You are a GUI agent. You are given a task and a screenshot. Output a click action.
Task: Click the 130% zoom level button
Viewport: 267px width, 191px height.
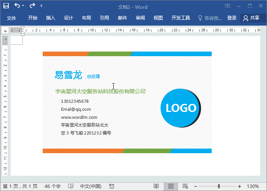[x=253, y=186]
